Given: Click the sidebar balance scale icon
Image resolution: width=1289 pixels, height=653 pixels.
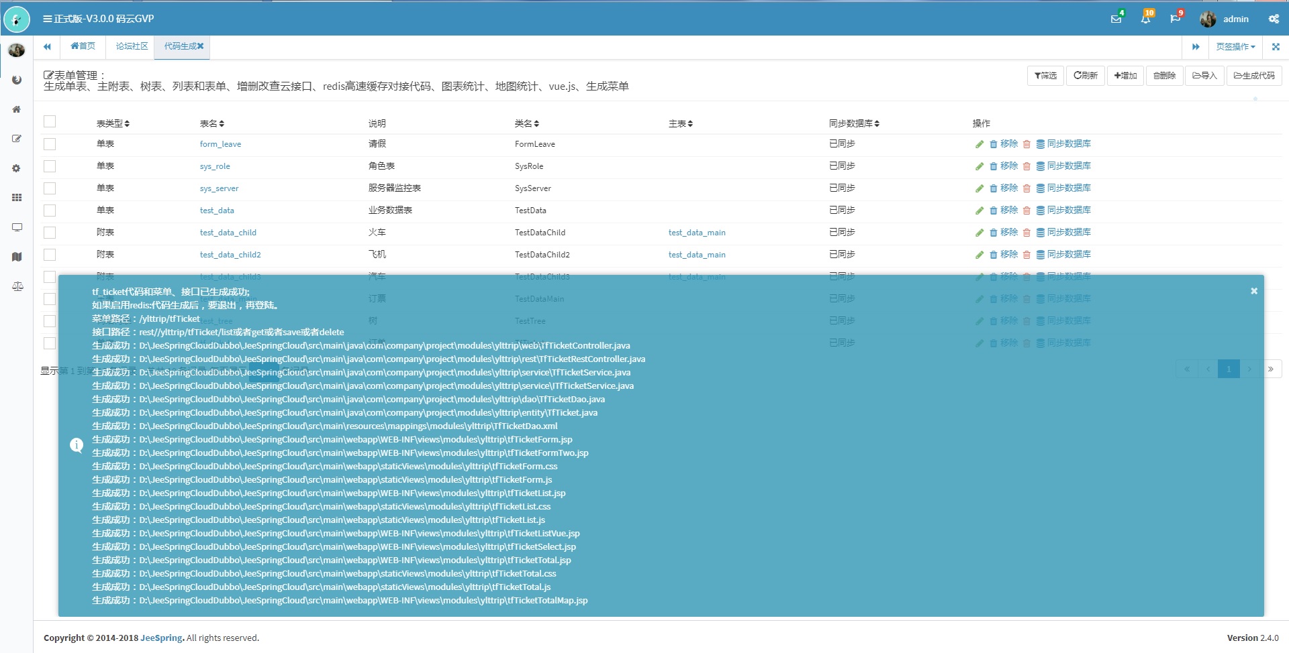Looking at the screenshot, I should pos(17,286).
